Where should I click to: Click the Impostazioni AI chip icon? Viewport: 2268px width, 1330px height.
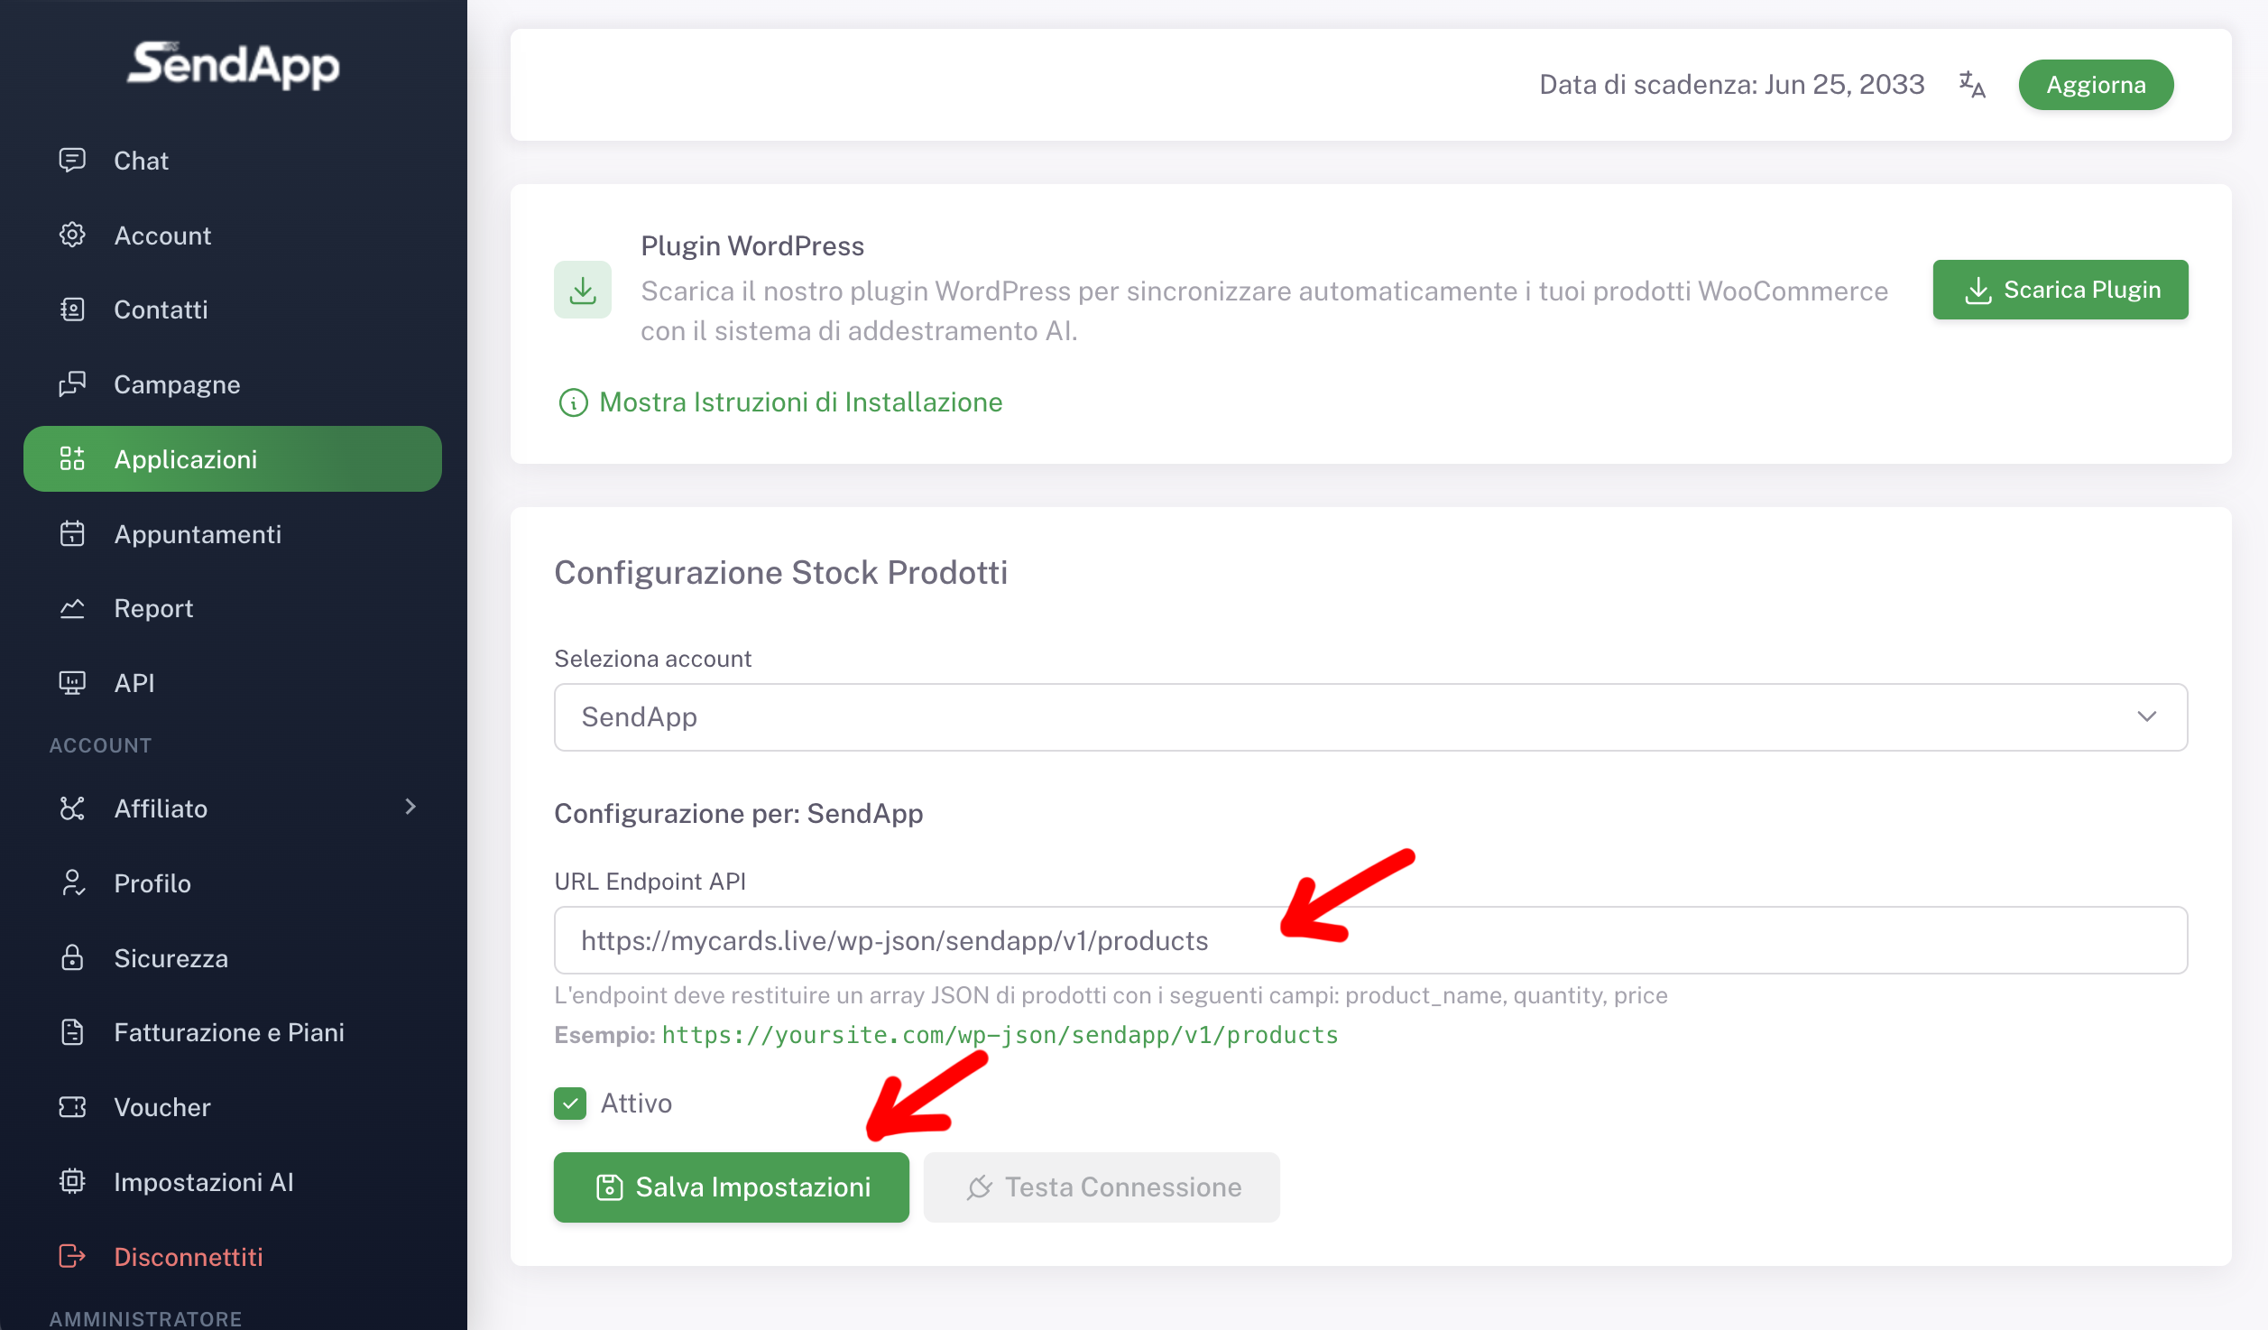72,1181
